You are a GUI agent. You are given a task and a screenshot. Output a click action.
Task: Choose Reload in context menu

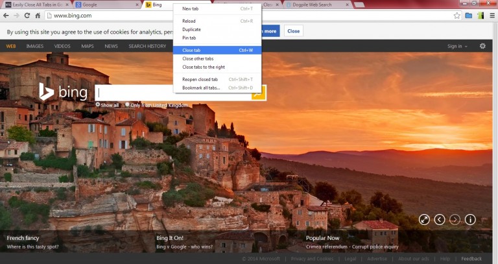(x=217, y=21)
